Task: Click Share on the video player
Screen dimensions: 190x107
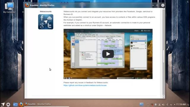Action: pos(136,31)
